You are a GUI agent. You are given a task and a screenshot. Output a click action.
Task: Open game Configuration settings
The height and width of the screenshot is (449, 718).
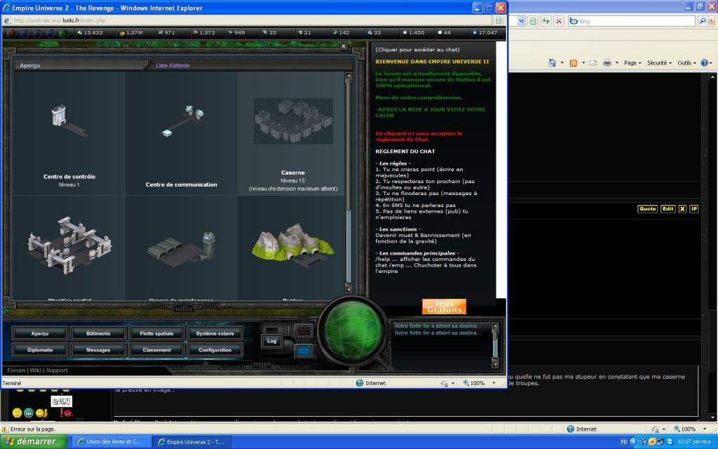215,350
